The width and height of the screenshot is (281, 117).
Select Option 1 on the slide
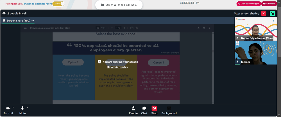(73, 62)
